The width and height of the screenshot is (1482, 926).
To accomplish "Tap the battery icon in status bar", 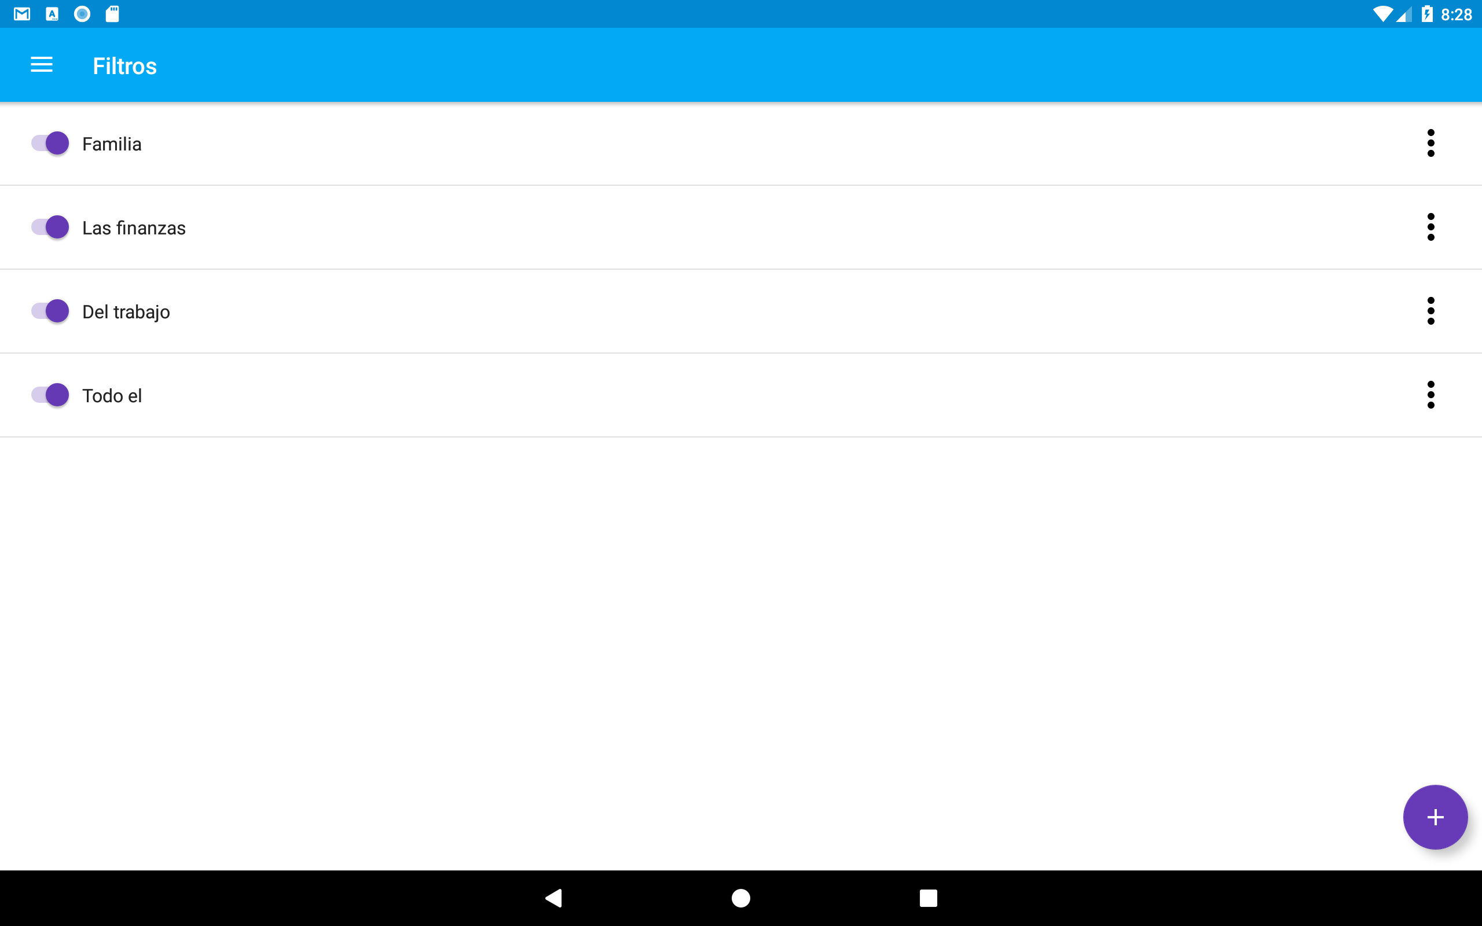I will (x=1427, y=14).
